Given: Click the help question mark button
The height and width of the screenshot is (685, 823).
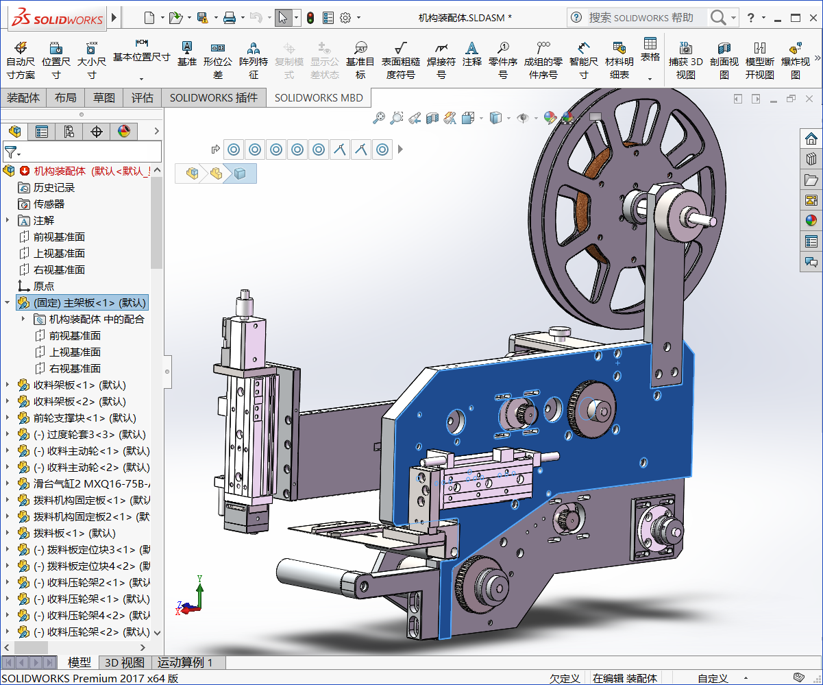Looking at the screenshot, I should 752,18.
